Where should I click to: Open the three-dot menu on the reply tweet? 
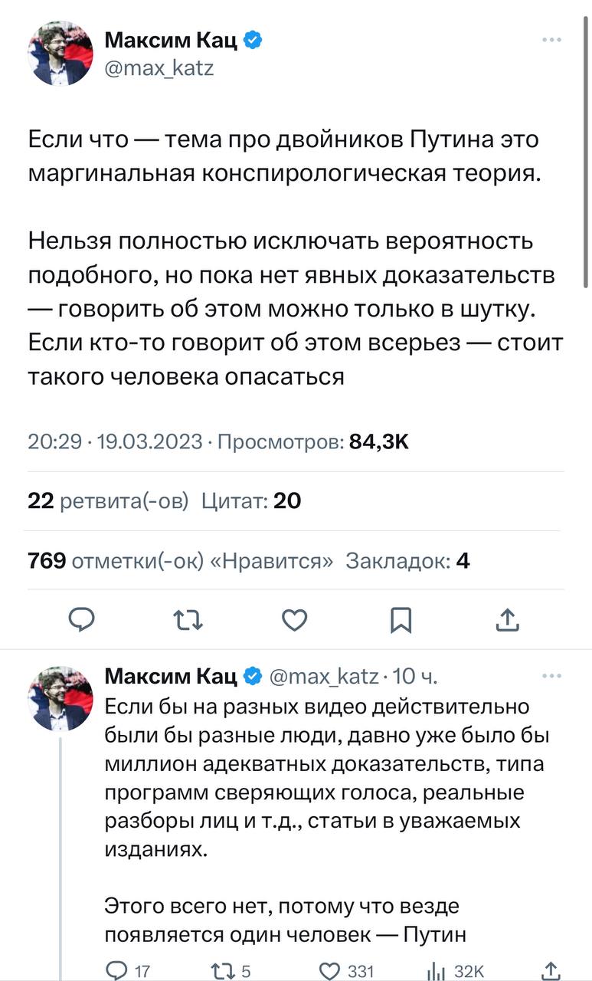pyautogui.click(x=551, y=676)
